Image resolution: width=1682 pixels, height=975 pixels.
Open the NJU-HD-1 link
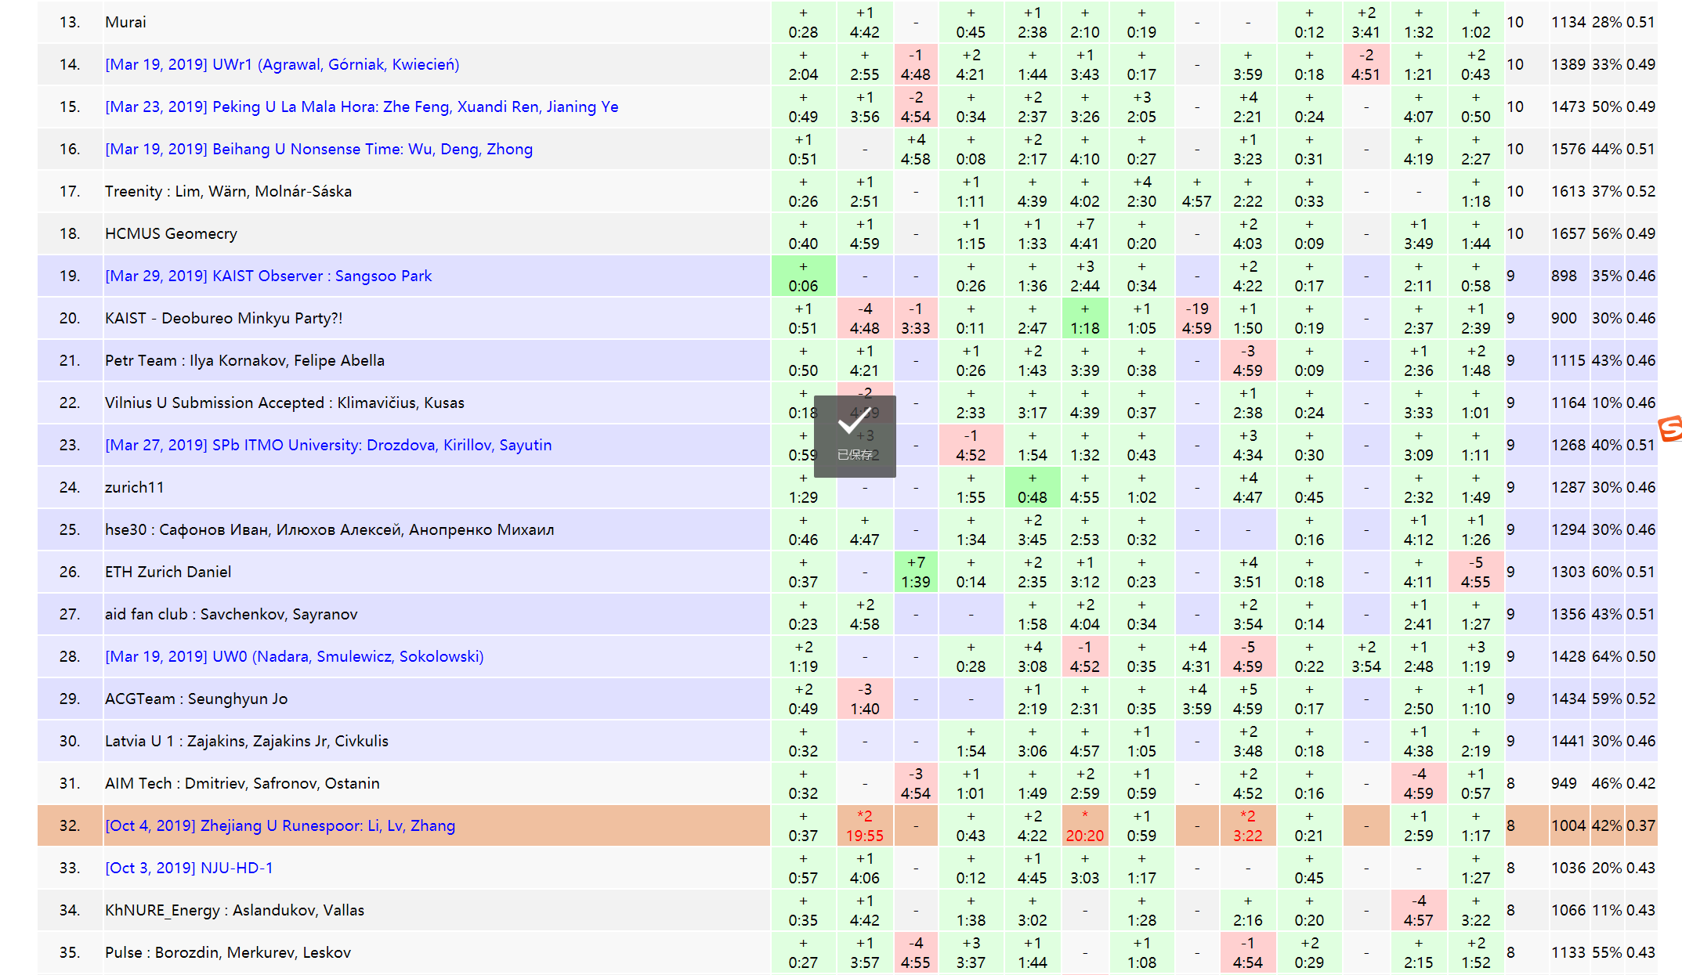click(189, 868)
